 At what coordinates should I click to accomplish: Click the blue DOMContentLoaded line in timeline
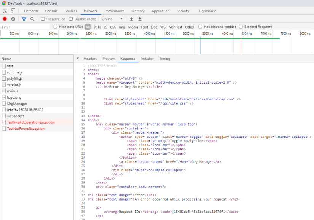pos(200,45)
